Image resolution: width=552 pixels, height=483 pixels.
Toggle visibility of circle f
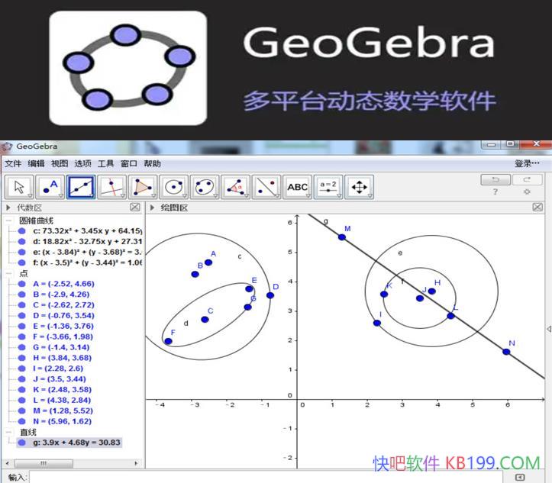tap(22, 262)
